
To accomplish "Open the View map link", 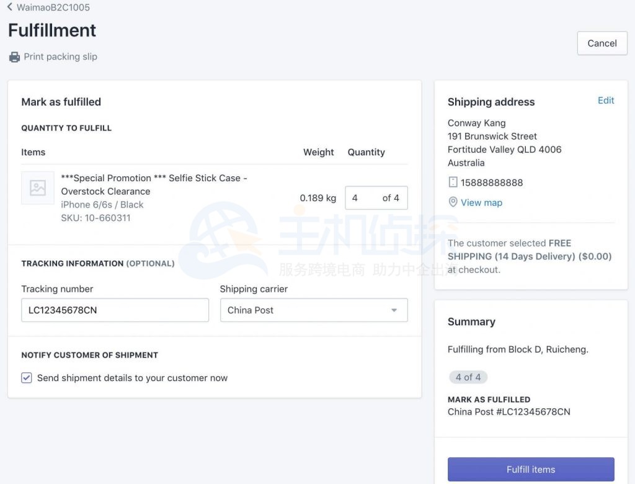I will coord(481,202).
